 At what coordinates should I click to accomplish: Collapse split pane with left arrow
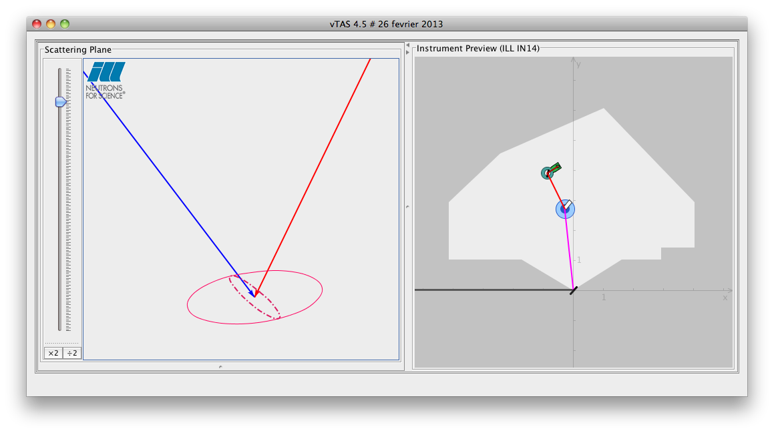408,45
